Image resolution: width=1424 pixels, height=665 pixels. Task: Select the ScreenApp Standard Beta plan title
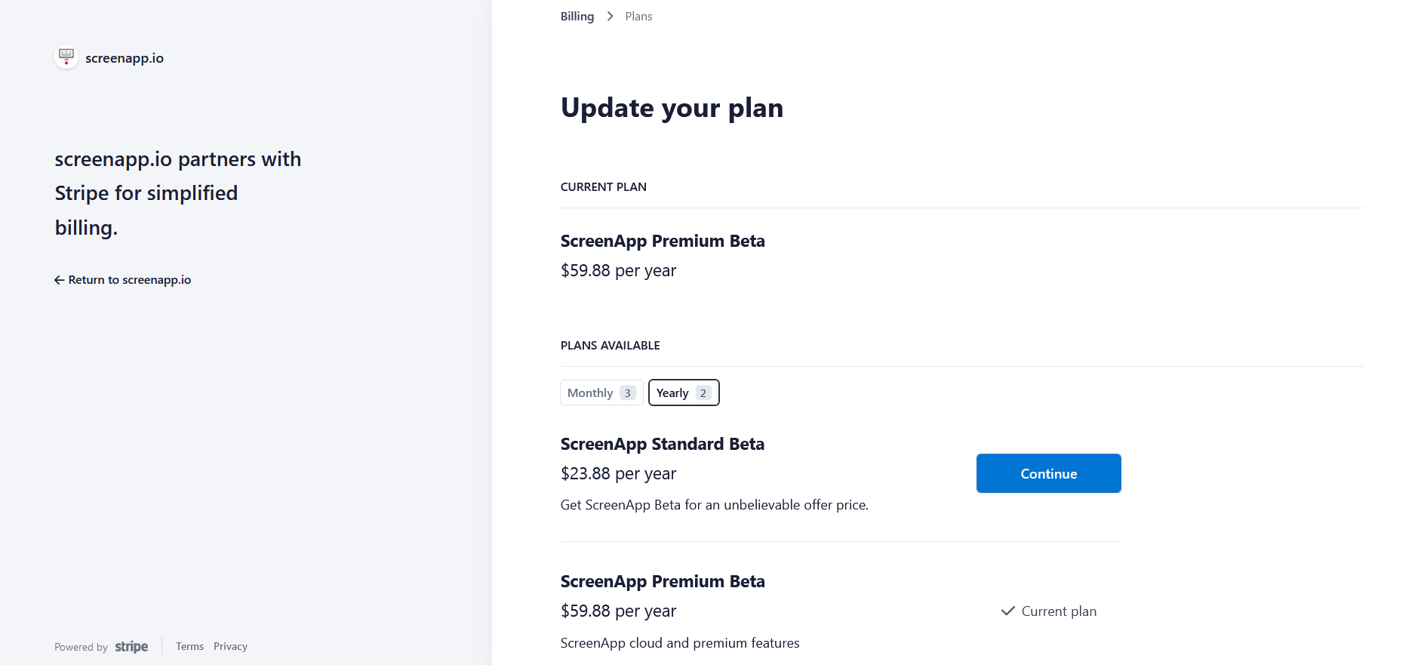(x=662, y=445)
